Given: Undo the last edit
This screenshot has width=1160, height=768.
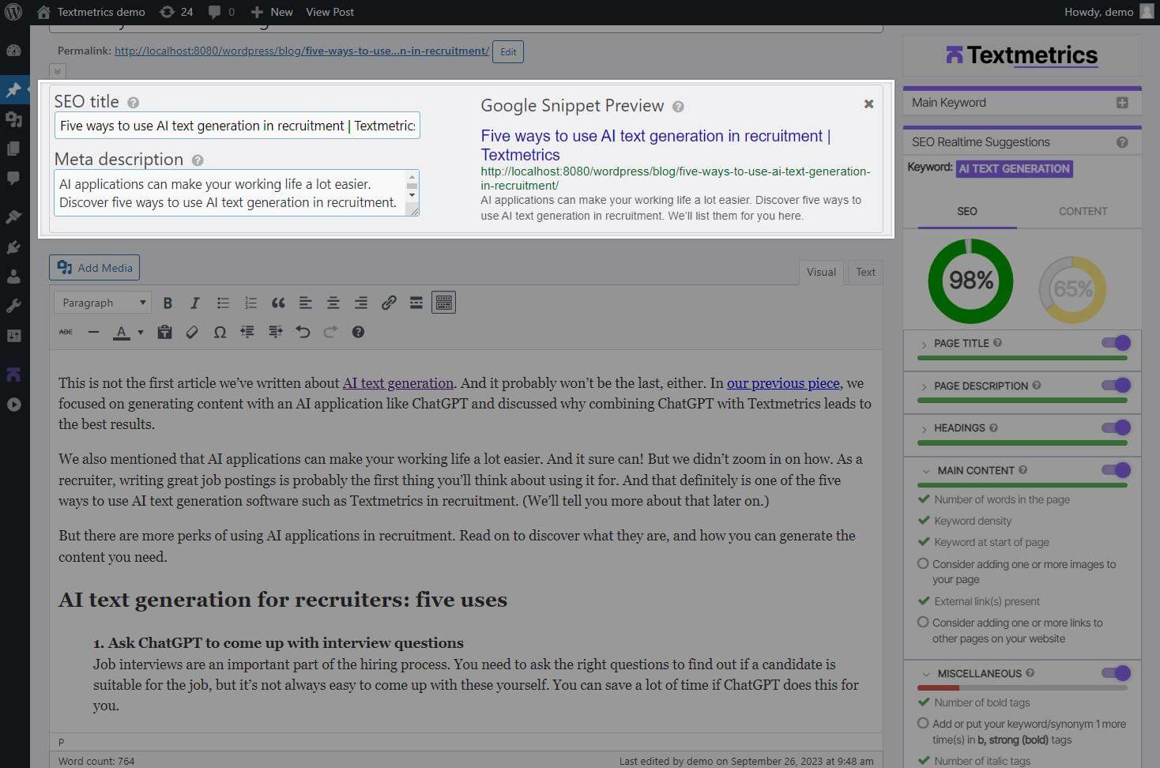Looking at the screenshot, I should click(303, 332).
